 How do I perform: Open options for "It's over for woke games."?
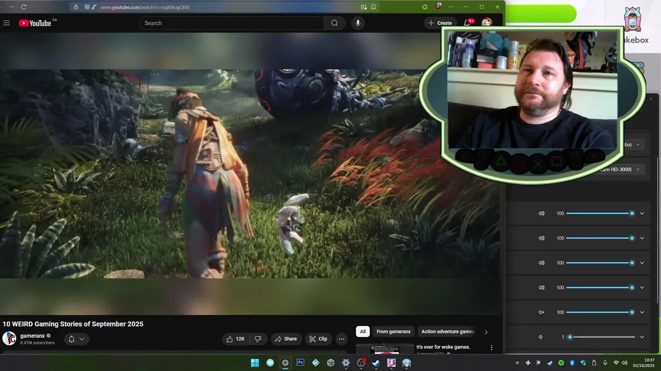[492, 348]
